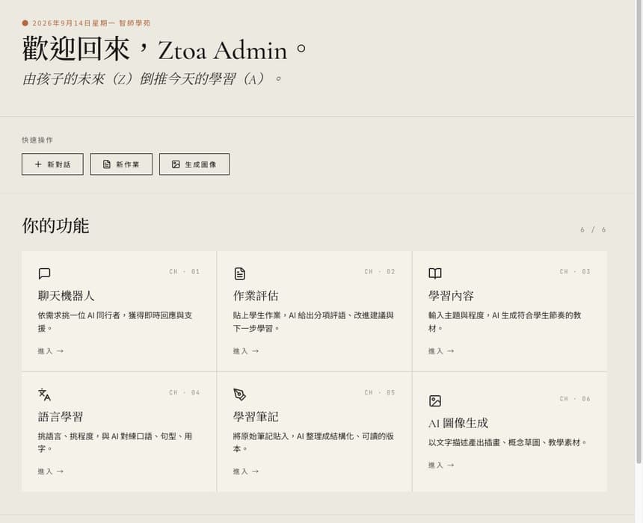Open the 聊天機器人 card title

66,296
